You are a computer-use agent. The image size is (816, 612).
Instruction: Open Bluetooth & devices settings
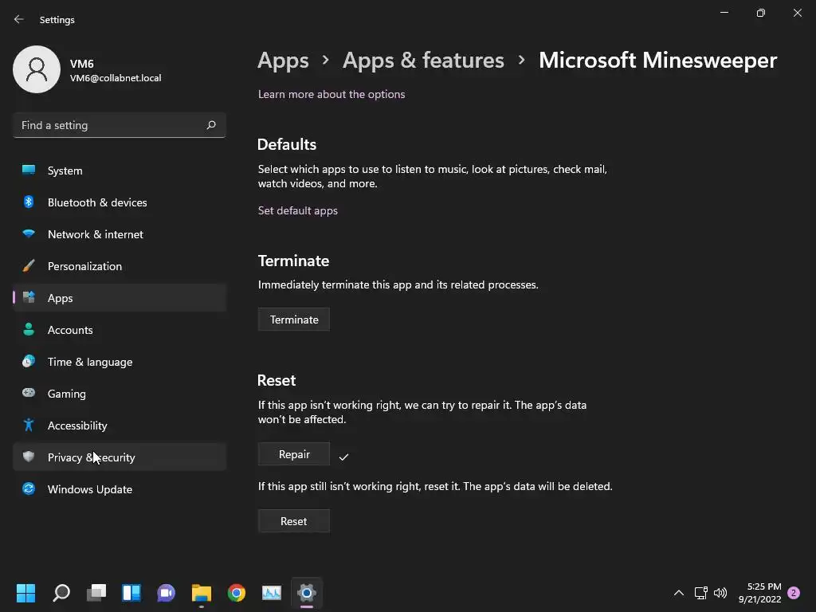click(97, 202)
